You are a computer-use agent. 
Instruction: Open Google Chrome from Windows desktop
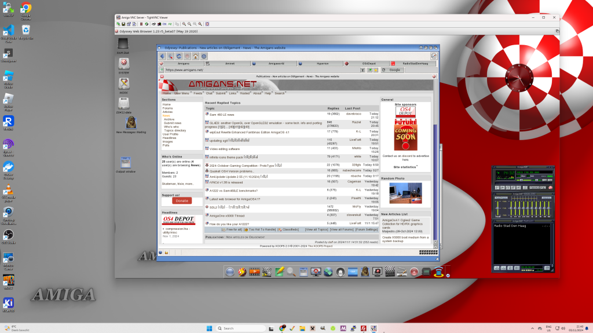click(25, 10)
